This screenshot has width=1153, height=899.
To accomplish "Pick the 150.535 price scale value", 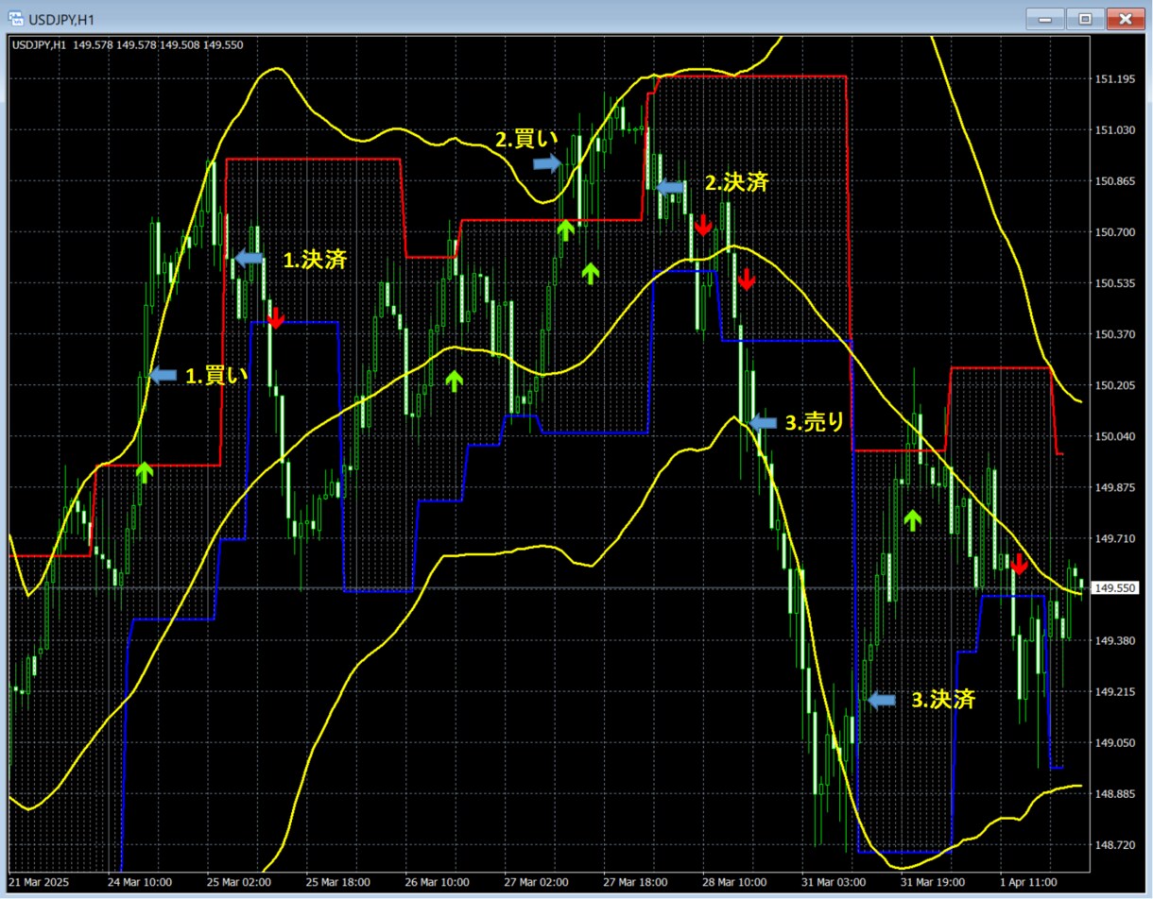I will [1114, 282].
